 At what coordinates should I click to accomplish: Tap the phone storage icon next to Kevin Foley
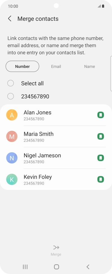[101, 180]
